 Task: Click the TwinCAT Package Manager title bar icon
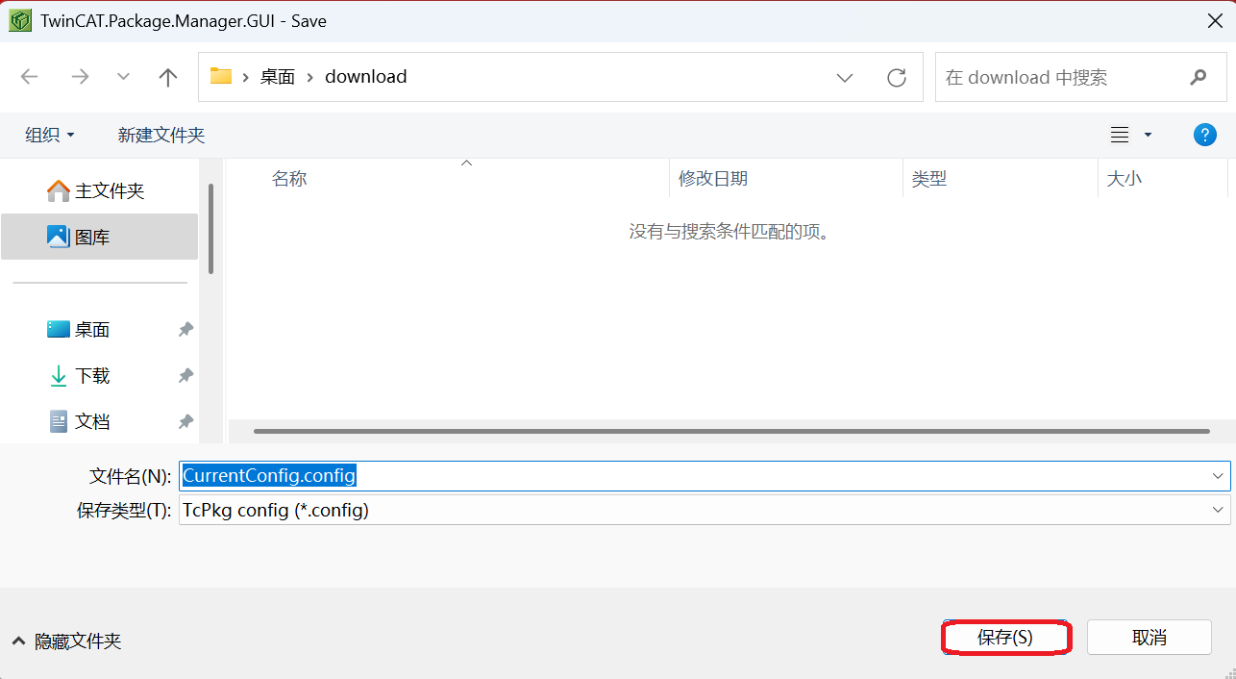point(20,19)
